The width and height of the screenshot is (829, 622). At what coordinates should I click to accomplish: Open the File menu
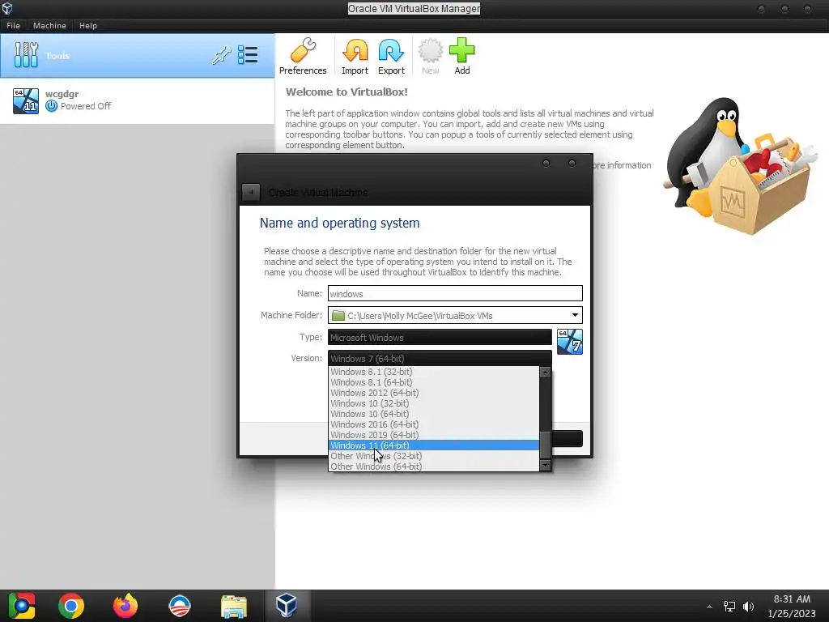click(13, 25)
